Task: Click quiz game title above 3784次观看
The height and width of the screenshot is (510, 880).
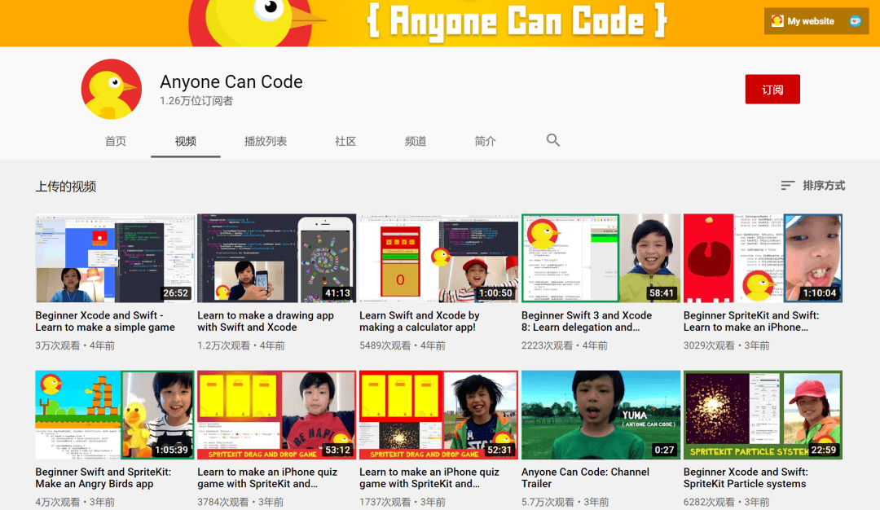Action: pos(267,478)
